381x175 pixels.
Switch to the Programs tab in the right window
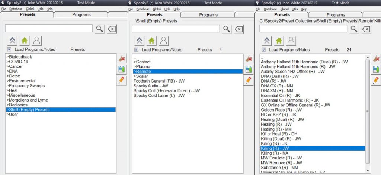pyautogui.click(x=336, y=15)
